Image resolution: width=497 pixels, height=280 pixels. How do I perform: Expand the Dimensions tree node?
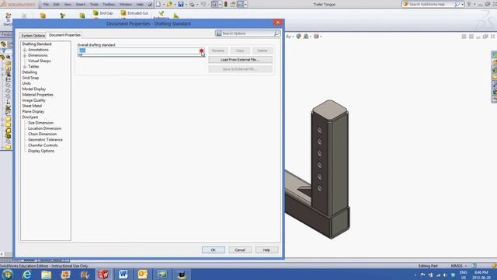25,55
